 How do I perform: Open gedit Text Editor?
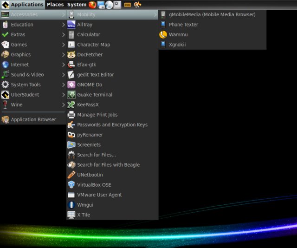(112, 75)
